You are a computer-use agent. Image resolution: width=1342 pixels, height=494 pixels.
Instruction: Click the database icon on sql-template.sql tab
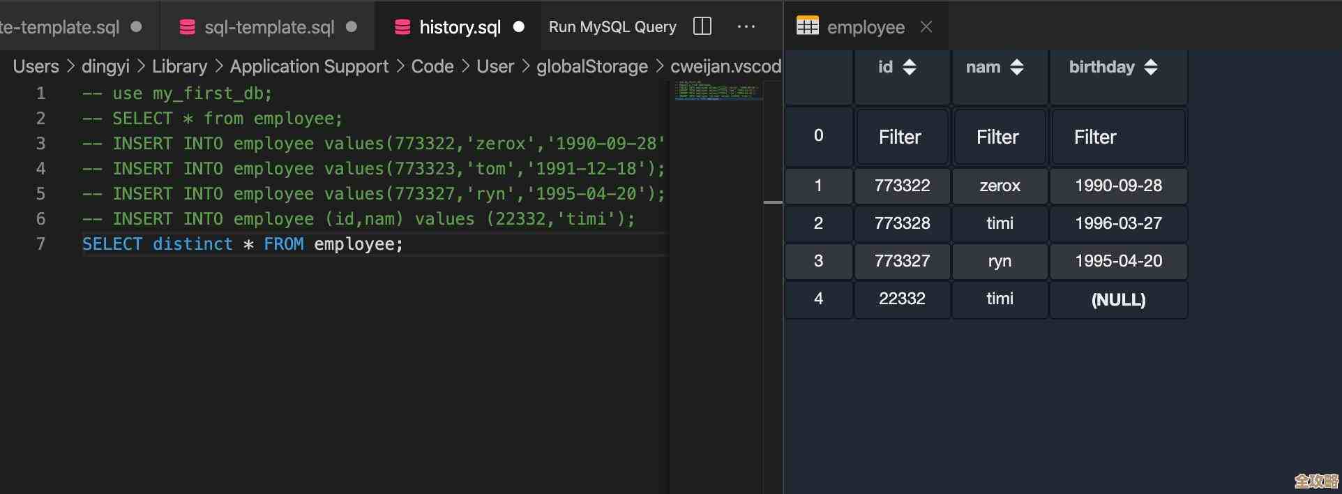click(187, 27)
